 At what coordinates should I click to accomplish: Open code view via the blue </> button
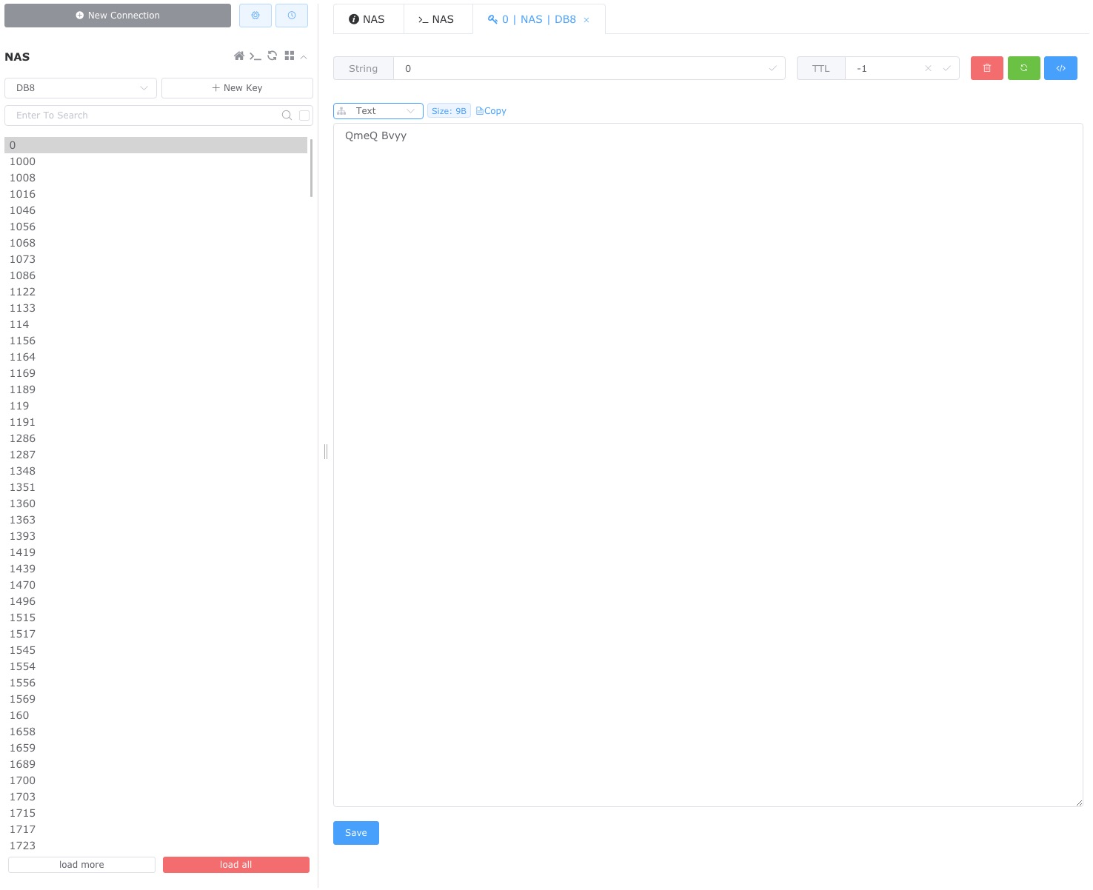coord(1060,67)
